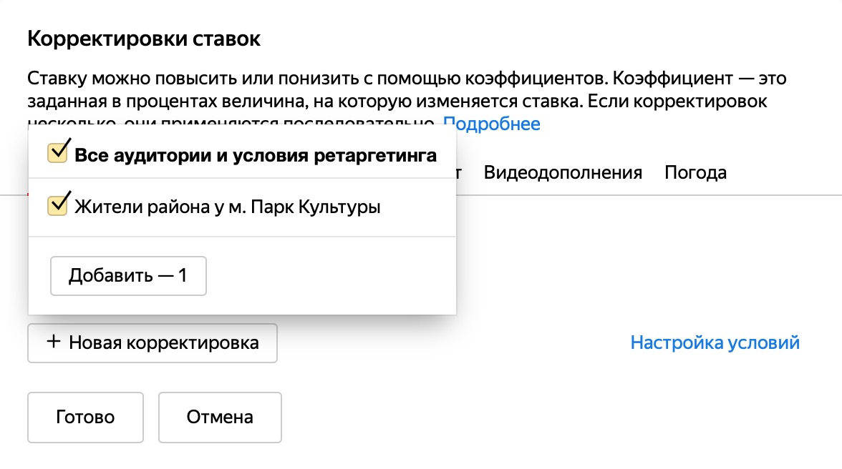Switch to the "Видеодополнения" tab
Image resolution: width=842 pixels, height=469 pixels.
click(563, 172)
